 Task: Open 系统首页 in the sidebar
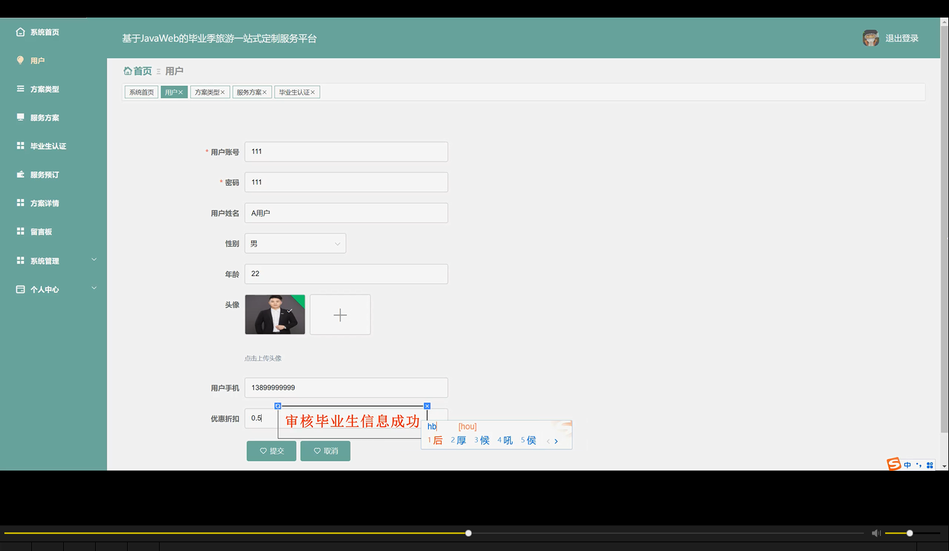click(x=44, y=32)
